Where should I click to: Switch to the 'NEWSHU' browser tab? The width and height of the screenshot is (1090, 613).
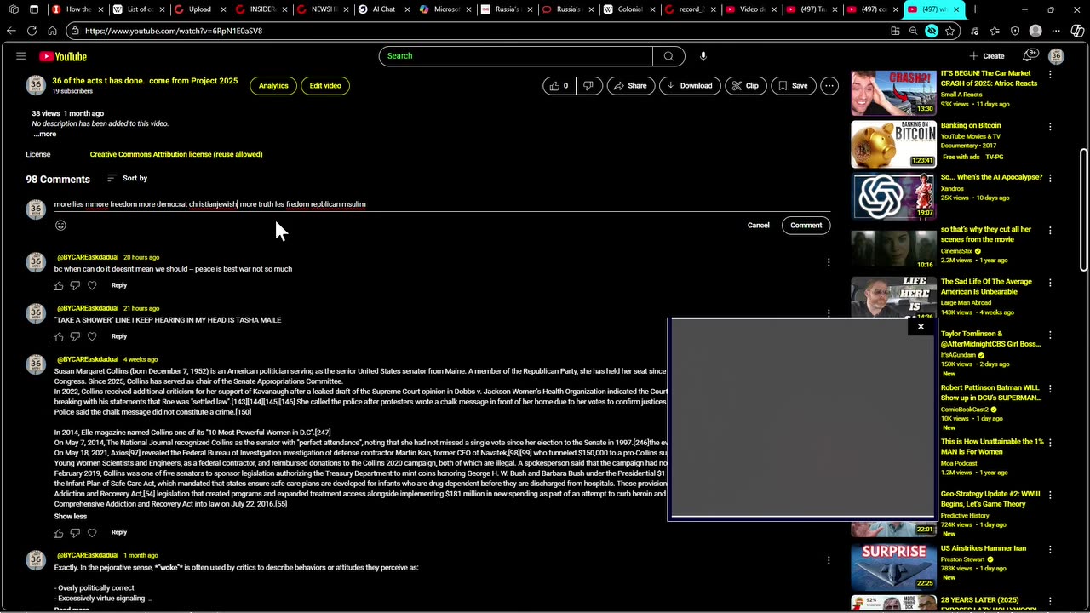pyautogui.click(x=322, y=9)
